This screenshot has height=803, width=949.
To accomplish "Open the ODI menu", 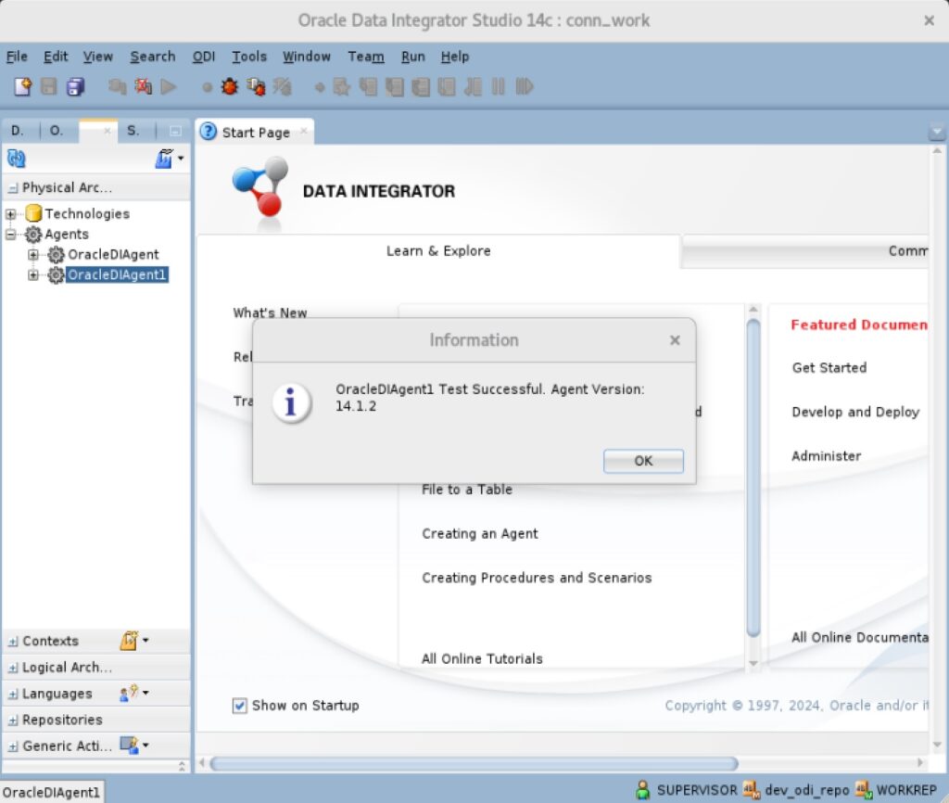I will pyautogui.click(x=203, y=57).
